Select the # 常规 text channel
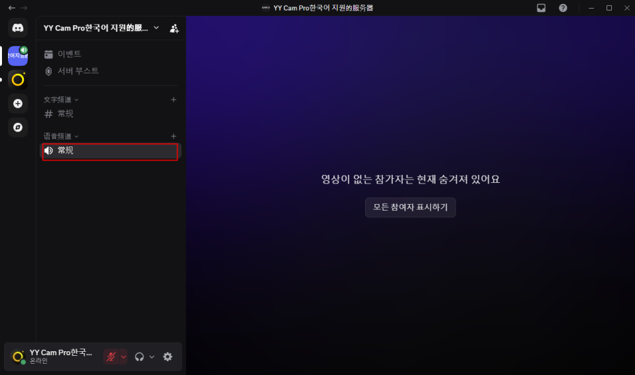 coord(65,114)
